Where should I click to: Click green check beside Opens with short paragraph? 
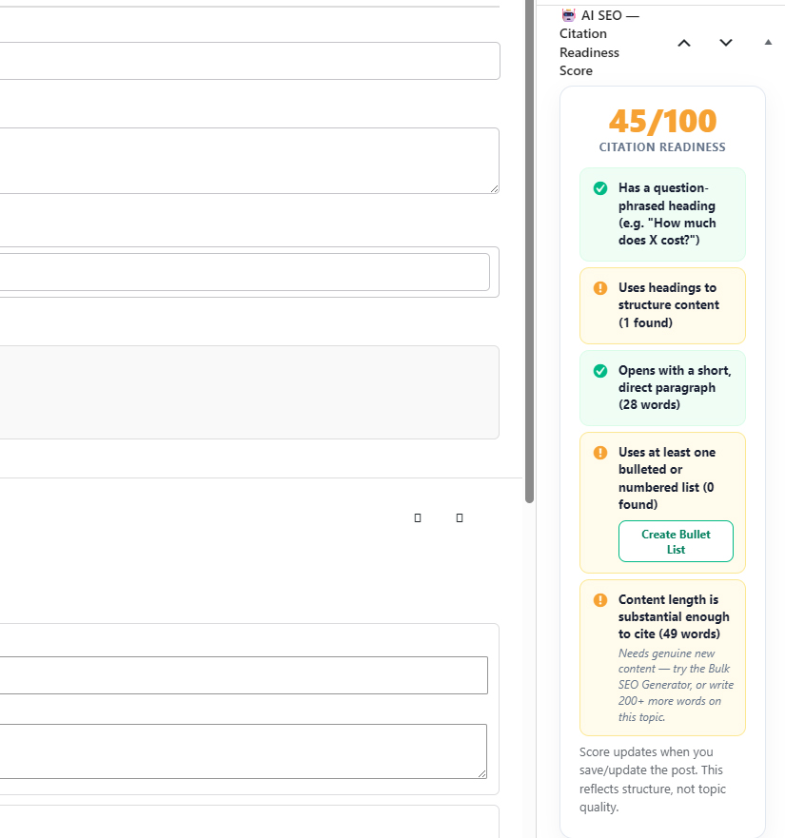click(x=600, y=371)
